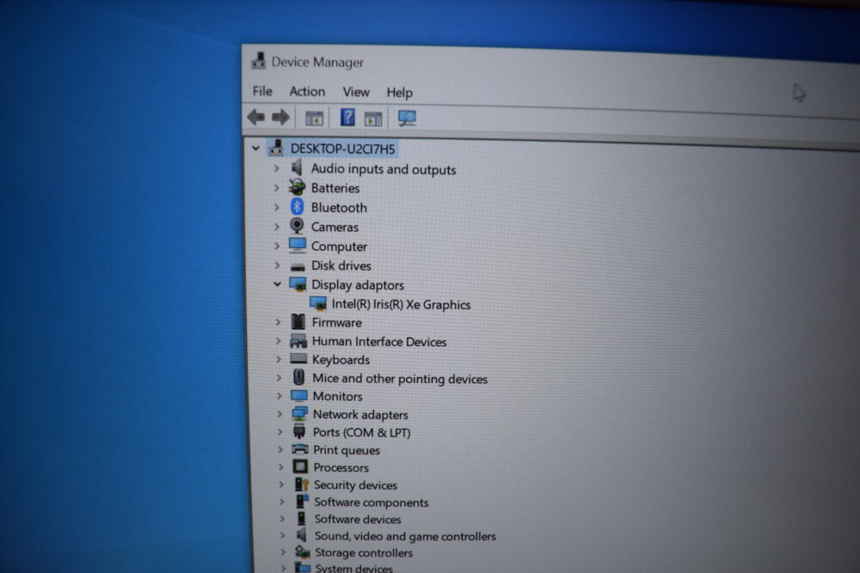Click the blue Help question-mark toolbar icon

347,117
